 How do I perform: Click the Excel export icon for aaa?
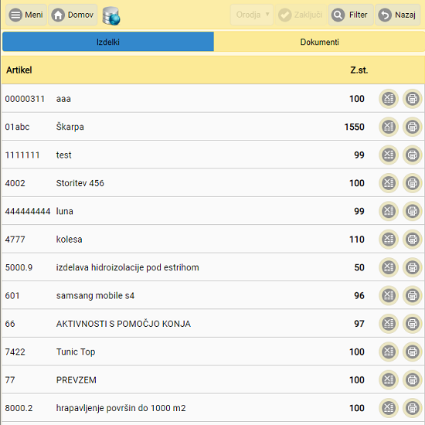click(x=389, y=99)
